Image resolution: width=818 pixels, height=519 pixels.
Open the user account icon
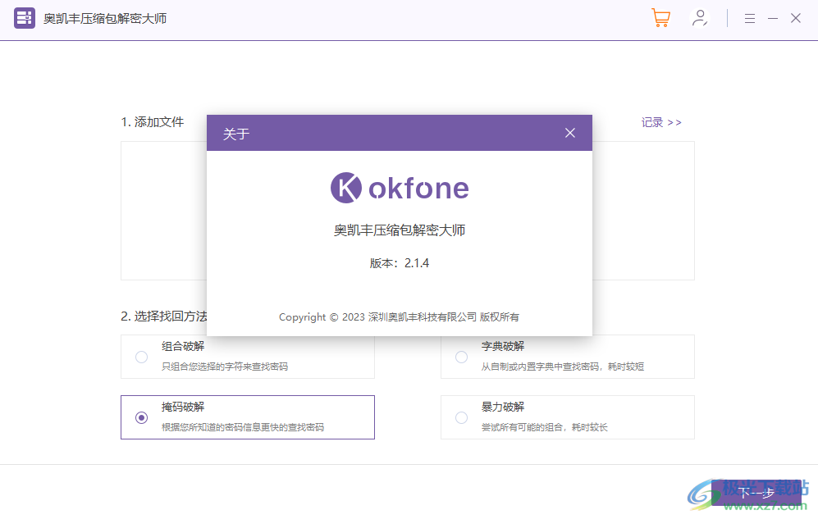[x=700, y=18]
